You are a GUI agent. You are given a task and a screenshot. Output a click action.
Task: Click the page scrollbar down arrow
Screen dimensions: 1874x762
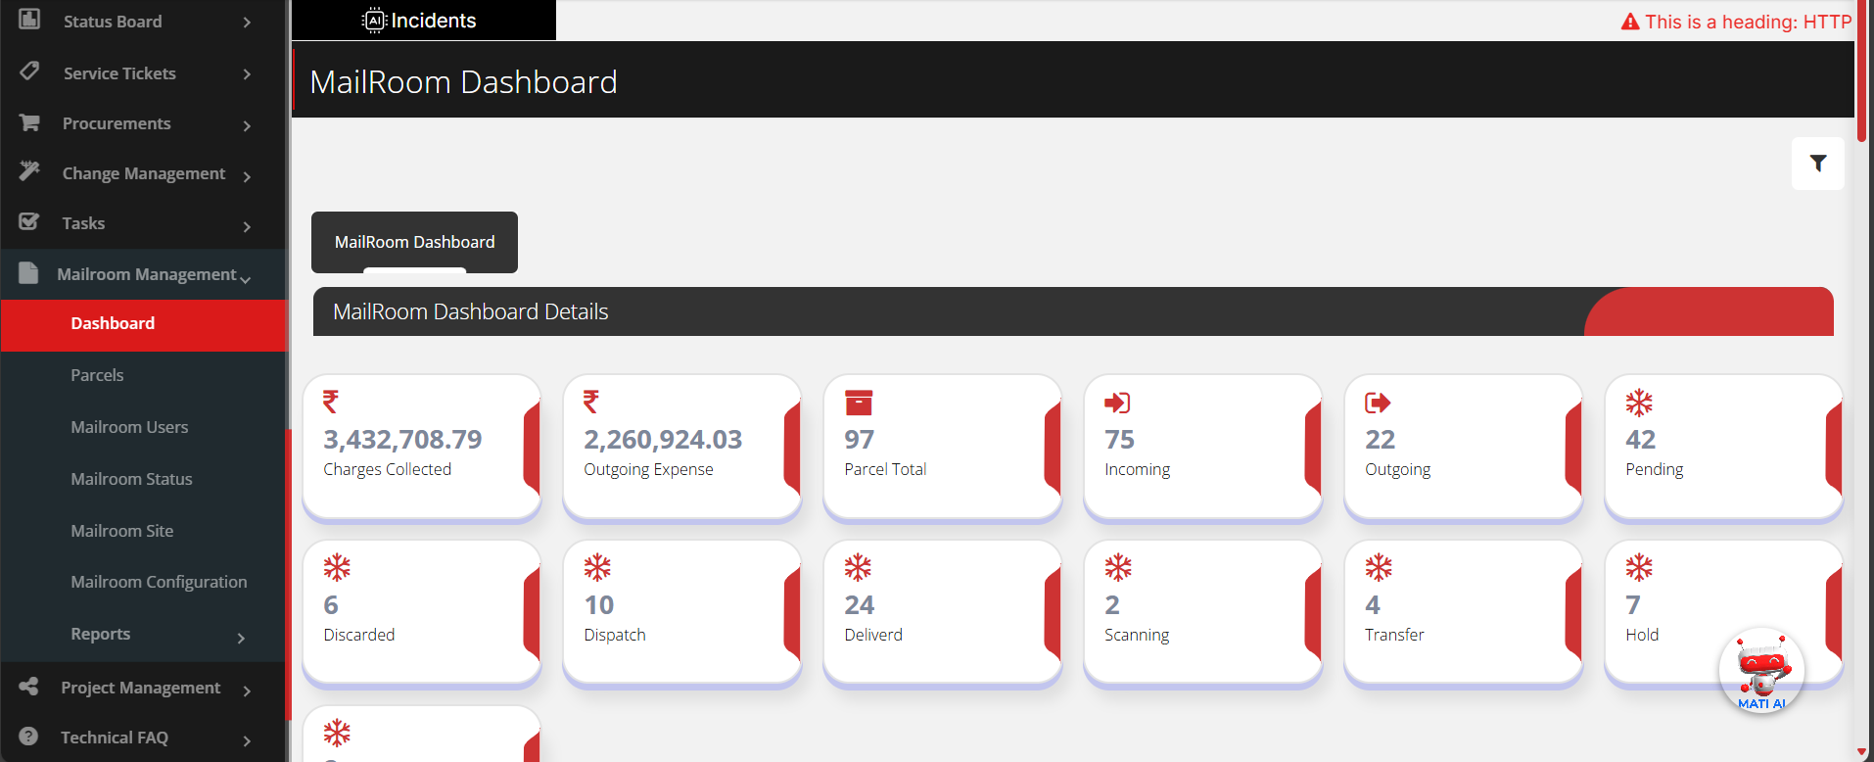click(x=1861, y=752)
